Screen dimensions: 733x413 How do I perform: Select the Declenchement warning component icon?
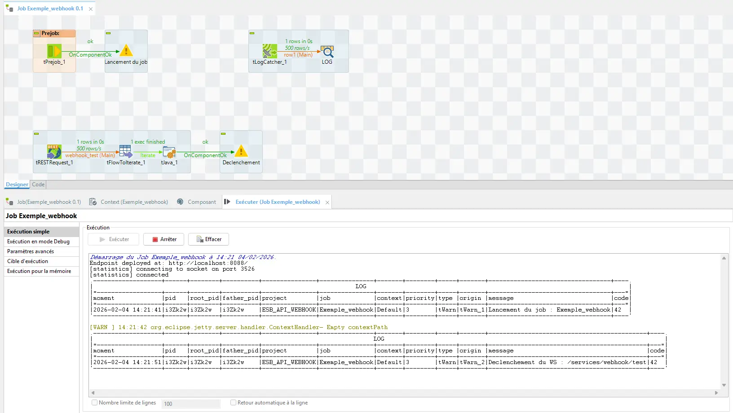pyautogui.click(x=241, y=151)
